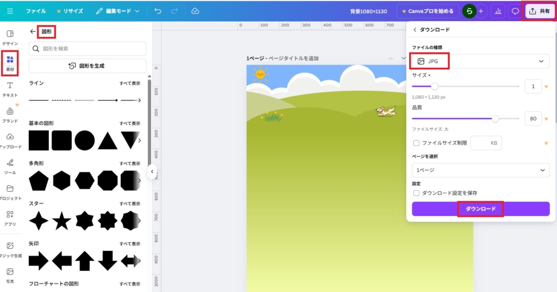Screen dimensions: 557x292
Task: Click the cloud save status icon
Action: click(195, 11)
